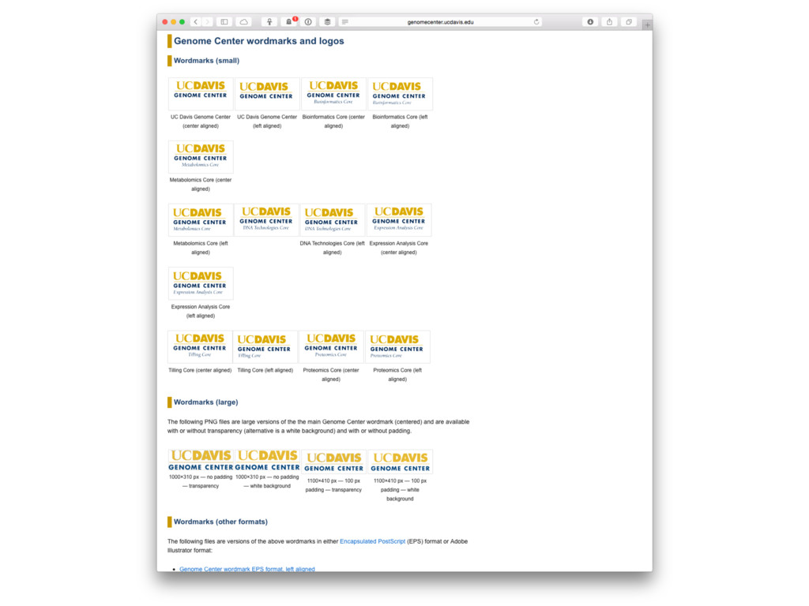This screenshot has width=809, height=606.
Task: Open the iCloud tabs button
Action: (x=244, y=21)
